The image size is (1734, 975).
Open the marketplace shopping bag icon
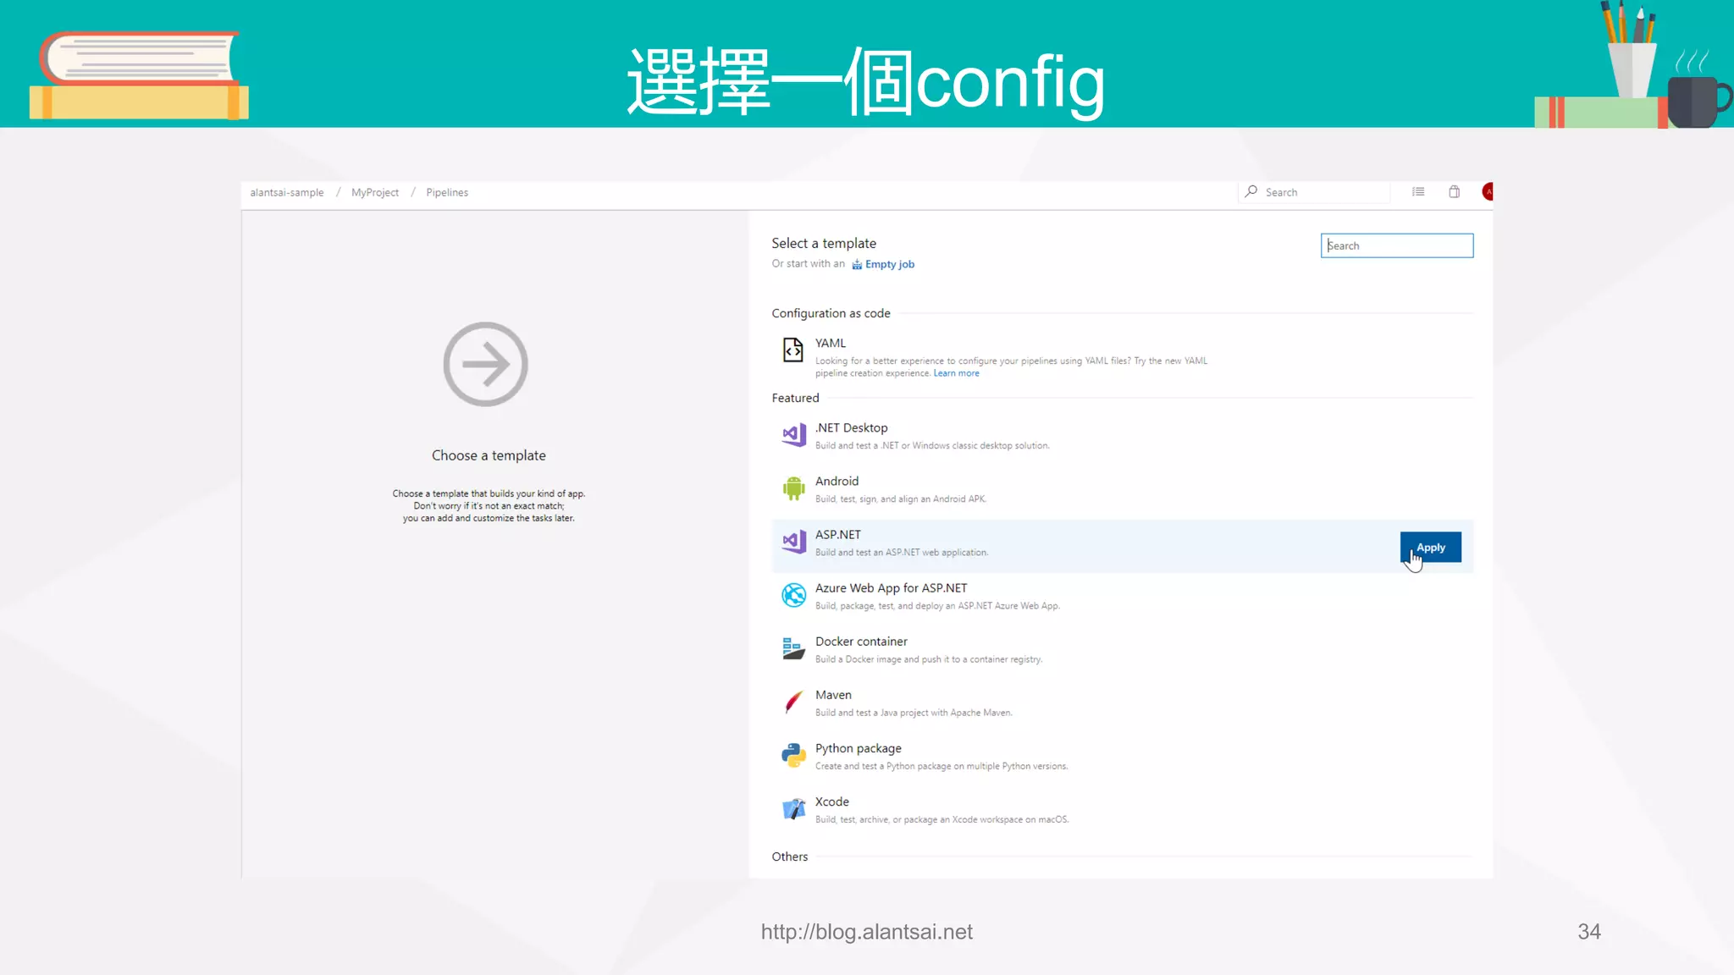point(1454,192)
